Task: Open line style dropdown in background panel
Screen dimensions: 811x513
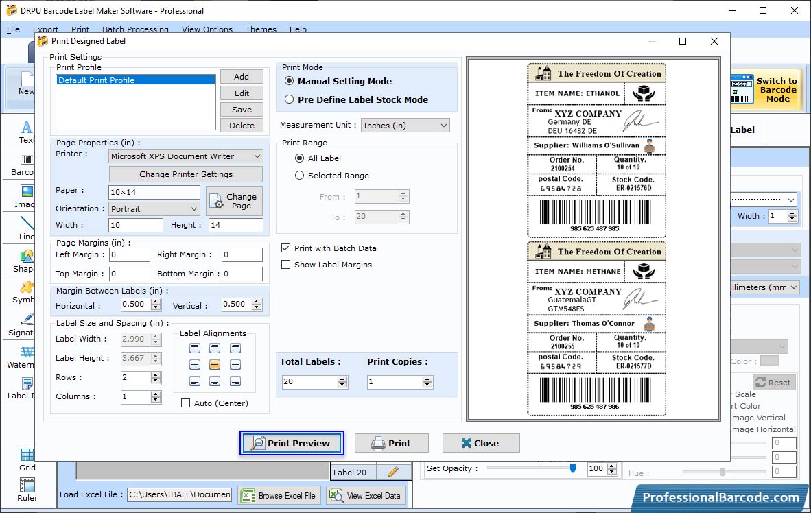Action: pyautogui.click(x=764, y=199)
